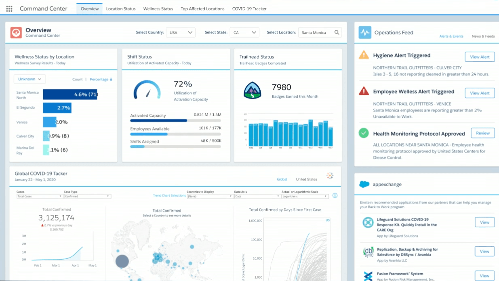
Task: Click View for DBSync Replication app
Action: [484, 251]
